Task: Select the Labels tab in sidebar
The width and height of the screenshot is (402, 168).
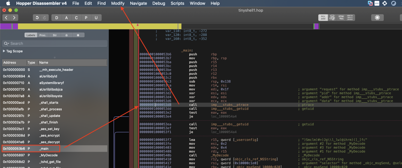Action: 31,35
